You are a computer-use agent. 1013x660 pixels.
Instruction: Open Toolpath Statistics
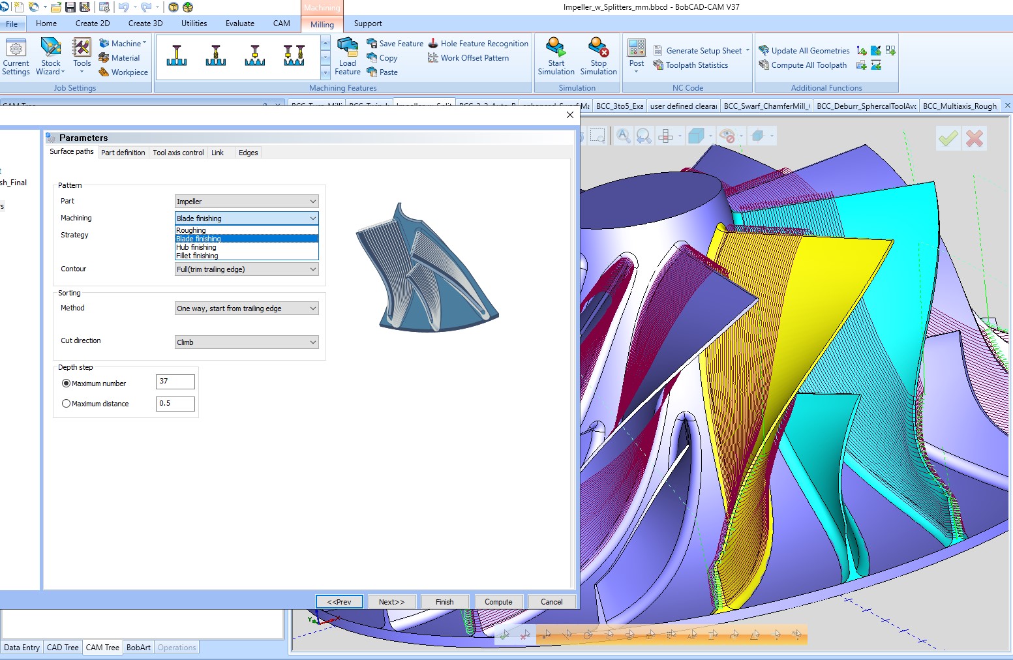click(691, 65)
